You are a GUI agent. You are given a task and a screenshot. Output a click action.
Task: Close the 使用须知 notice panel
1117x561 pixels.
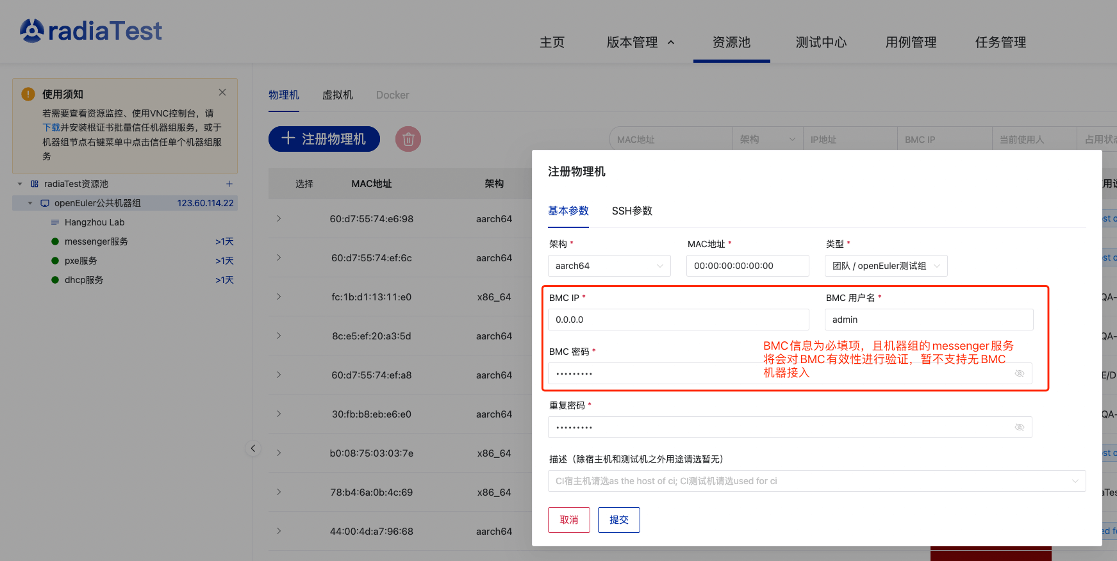222,92
